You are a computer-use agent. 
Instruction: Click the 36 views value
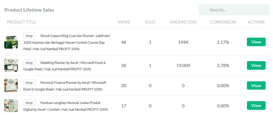tap(124, 65)
